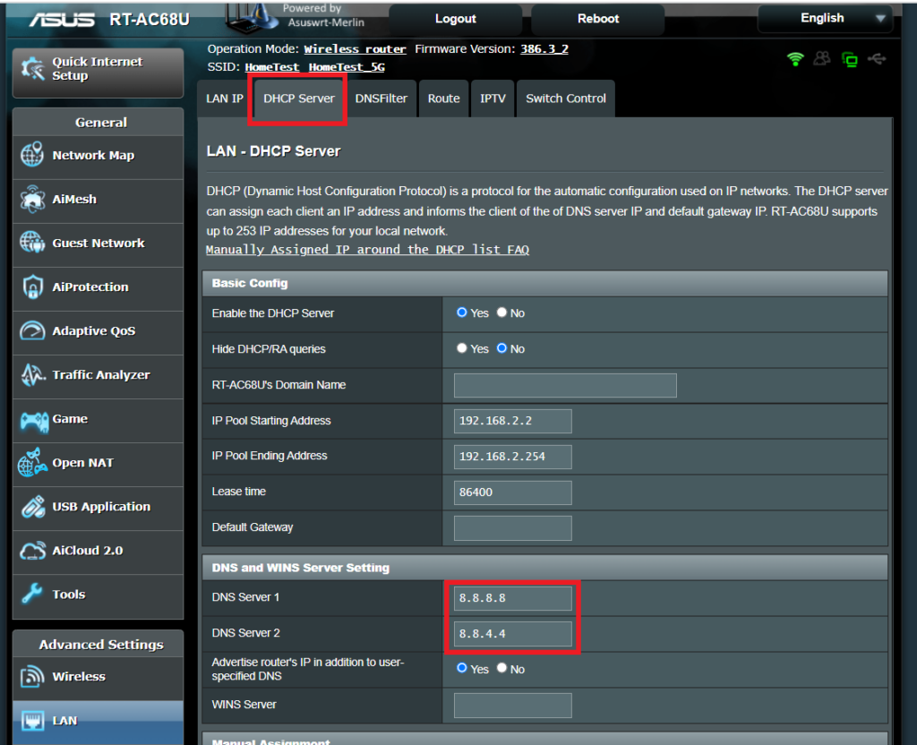The image size is (917, 745).
Task: Open USB Application page
Action: (99, 507)
